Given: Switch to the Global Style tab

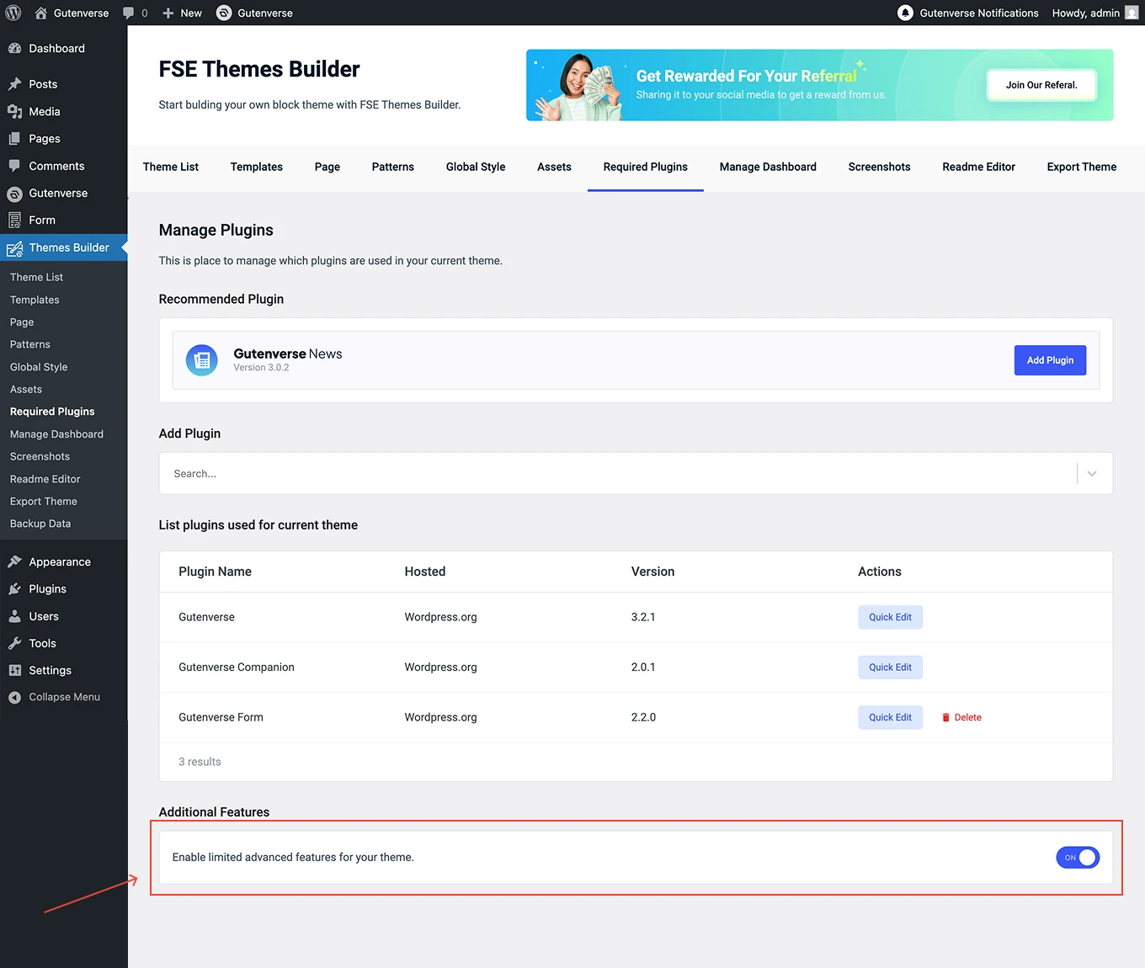Looking at the screenshot, I should (x=476, y=167).
